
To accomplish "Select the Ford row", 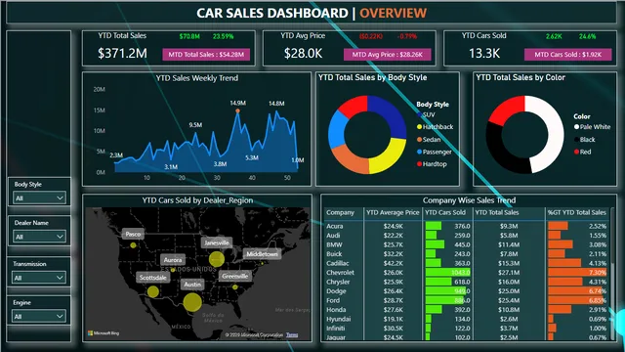I will click(x=467, y=300).
